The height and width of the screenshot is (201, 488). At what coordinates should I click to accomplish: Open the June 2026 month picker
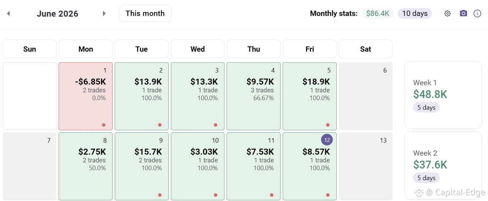(x=57, y=14)
